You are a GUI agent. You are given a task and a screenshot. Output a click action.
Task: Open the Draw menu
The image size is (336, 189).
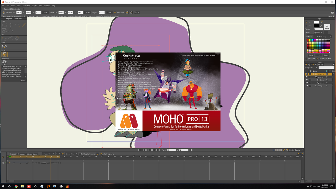click(x=13, y=6)
